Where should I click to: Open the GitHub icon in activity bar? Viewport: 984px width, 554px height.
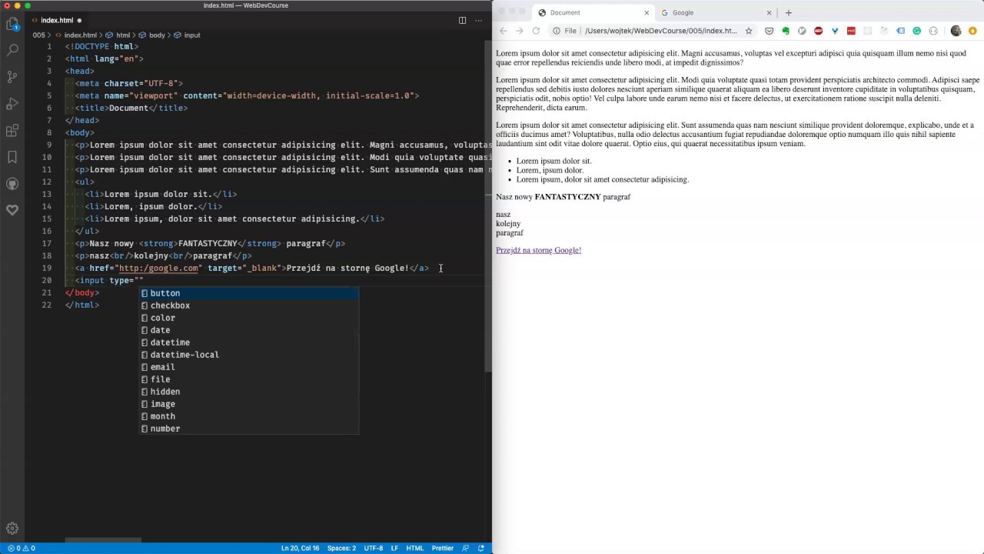pyautogui.click(x=12, y=184)
